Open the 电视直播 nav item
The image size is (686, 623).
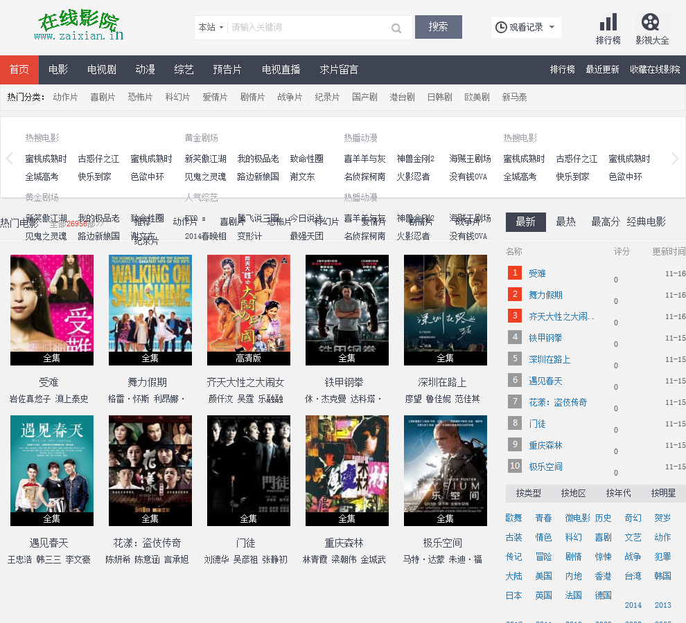click(x=281, y=69)
